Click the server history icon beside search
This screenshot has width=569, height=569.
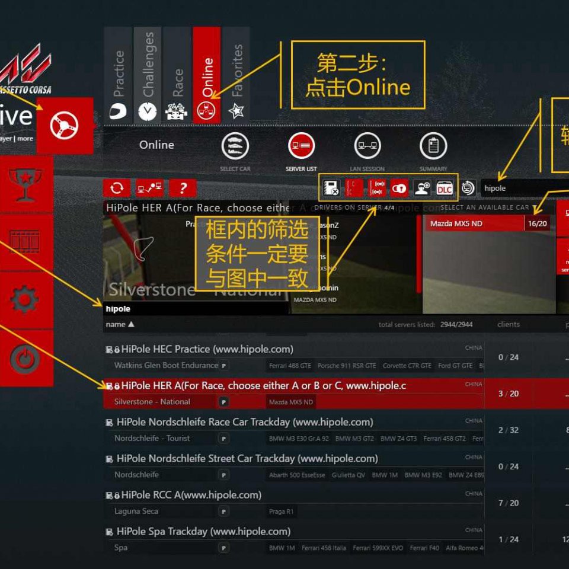pyautogui.click(x=468, y=188)
